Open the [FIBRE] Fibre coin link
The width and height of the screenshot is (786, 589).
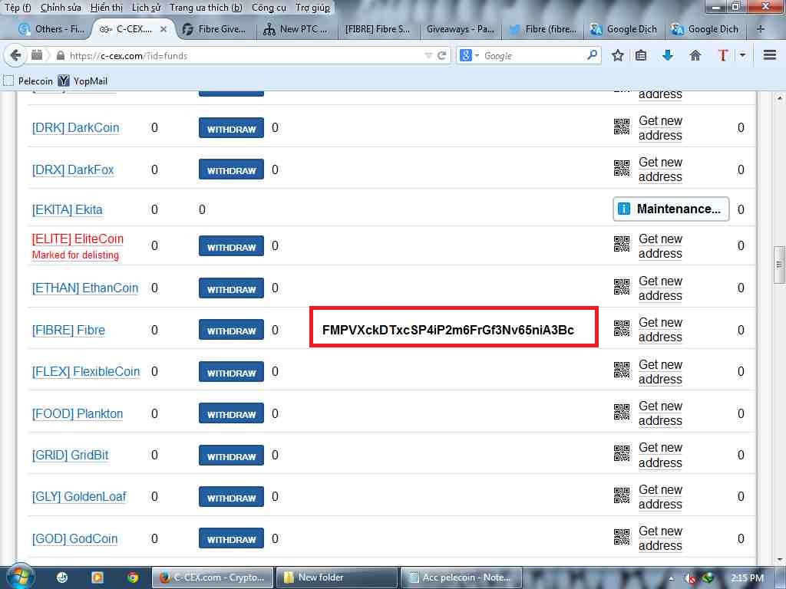[x=68, y=330]
